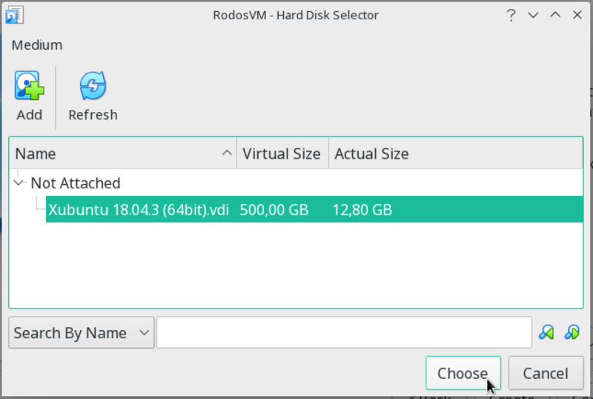Select the Xubuntu 18.04.3 (64bit).vdi disk
The width and height of the screenshot is (593, 399).
coord(139,210)
